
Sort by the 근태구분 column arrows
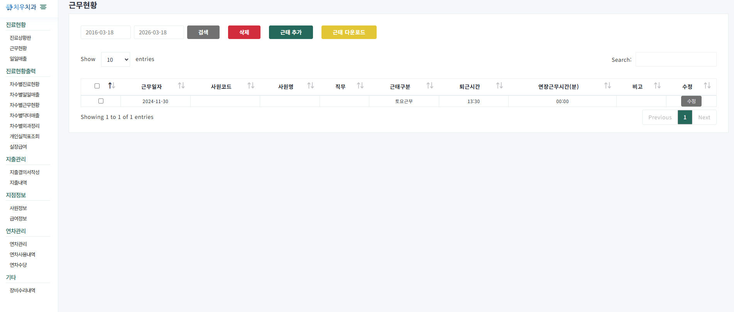(430, 86)
